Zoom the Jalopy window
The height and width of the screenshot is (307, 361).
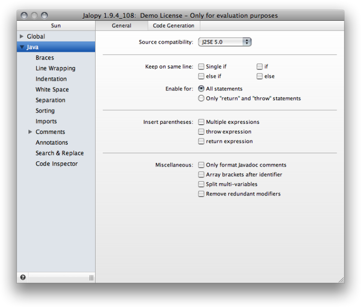click(x=44, y=15)
